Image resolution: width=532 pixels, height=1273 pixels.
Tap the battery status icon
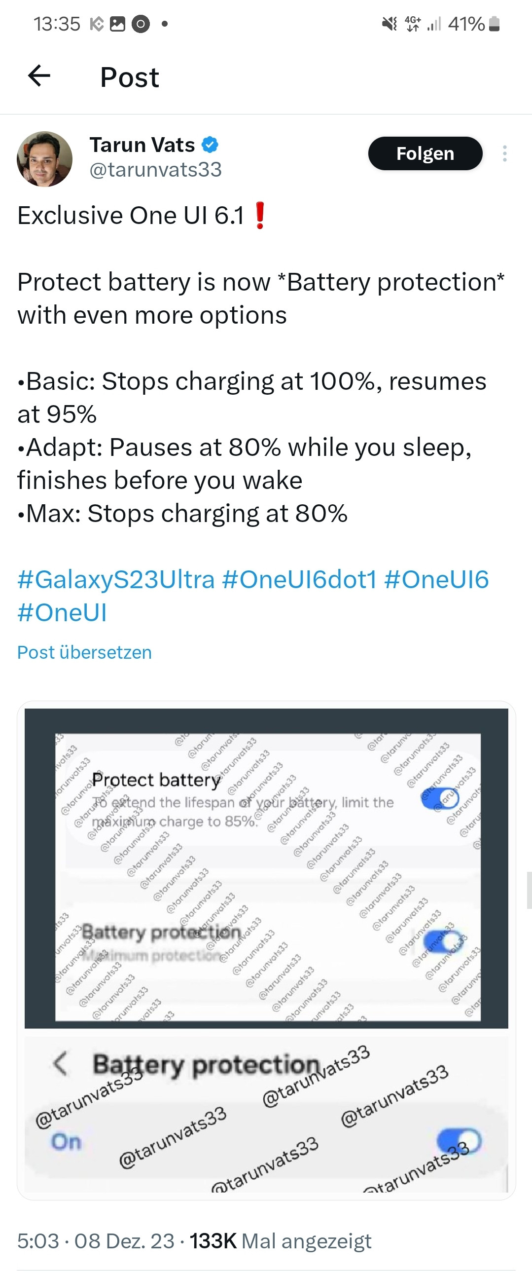pyautogui.click(x=494, y=24)
